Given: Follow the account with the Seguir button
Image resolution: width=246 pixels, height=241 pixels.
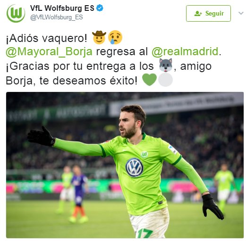Looking at the screenshot, I should click(x=208, y=13).
